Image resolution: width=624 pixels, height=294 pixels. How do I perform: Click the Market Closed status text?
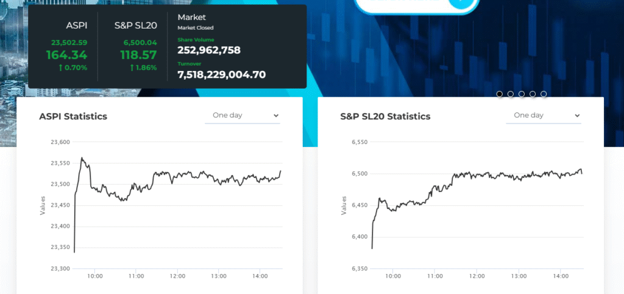196,27
